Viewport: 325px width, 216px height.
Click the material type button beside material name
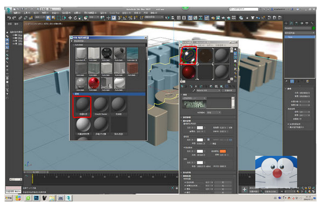tap(229, 91)
